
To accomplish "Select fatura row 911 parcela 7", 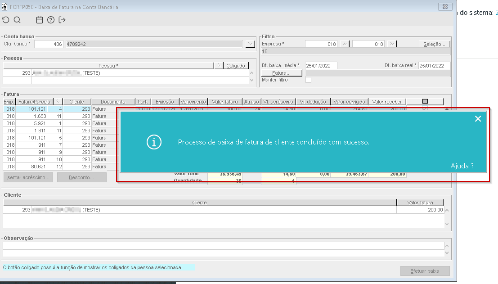I will point(60,145).
